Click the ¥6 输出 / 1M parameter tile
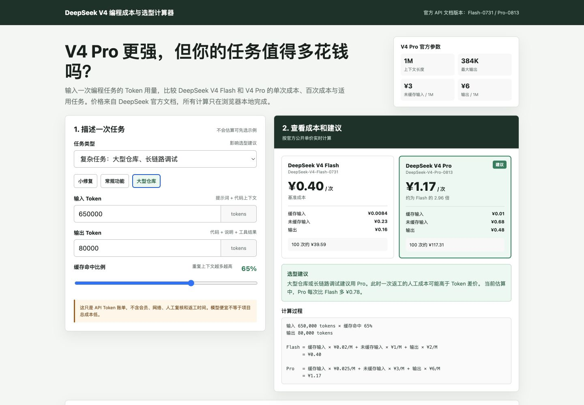 (x=485, y=90)
